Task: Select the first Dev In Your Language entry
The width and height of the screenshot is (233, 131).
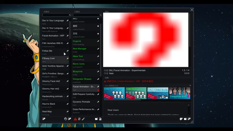Action: coord(55,22)
